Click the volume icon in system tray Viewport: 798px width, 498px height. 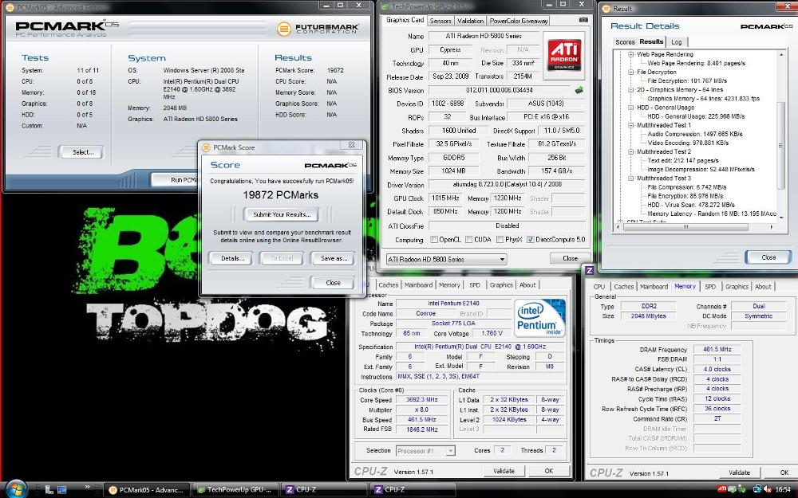[766, 489]
